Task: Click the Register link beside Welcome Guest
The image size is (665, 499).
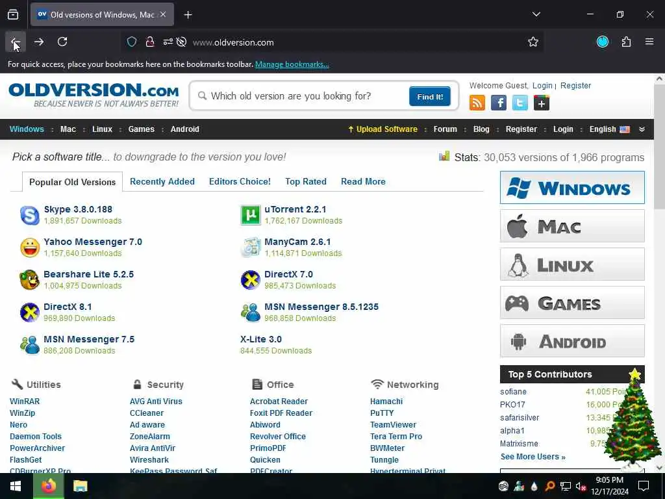Action: pyautogui.click(x=575, y=85)
